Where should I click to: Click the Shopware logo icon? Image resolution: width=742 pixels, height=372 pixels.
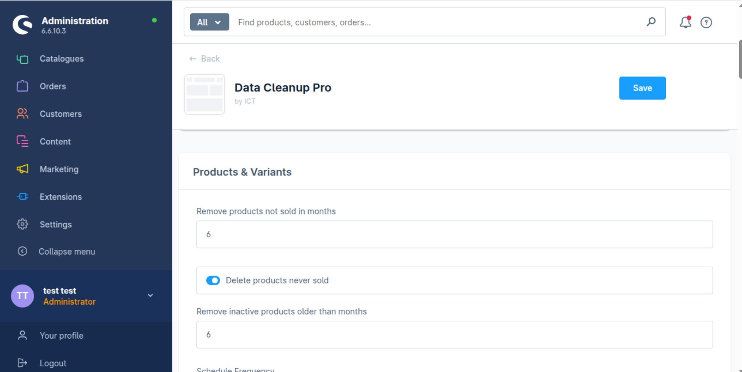pyautogui.click(x=22, y=25)
